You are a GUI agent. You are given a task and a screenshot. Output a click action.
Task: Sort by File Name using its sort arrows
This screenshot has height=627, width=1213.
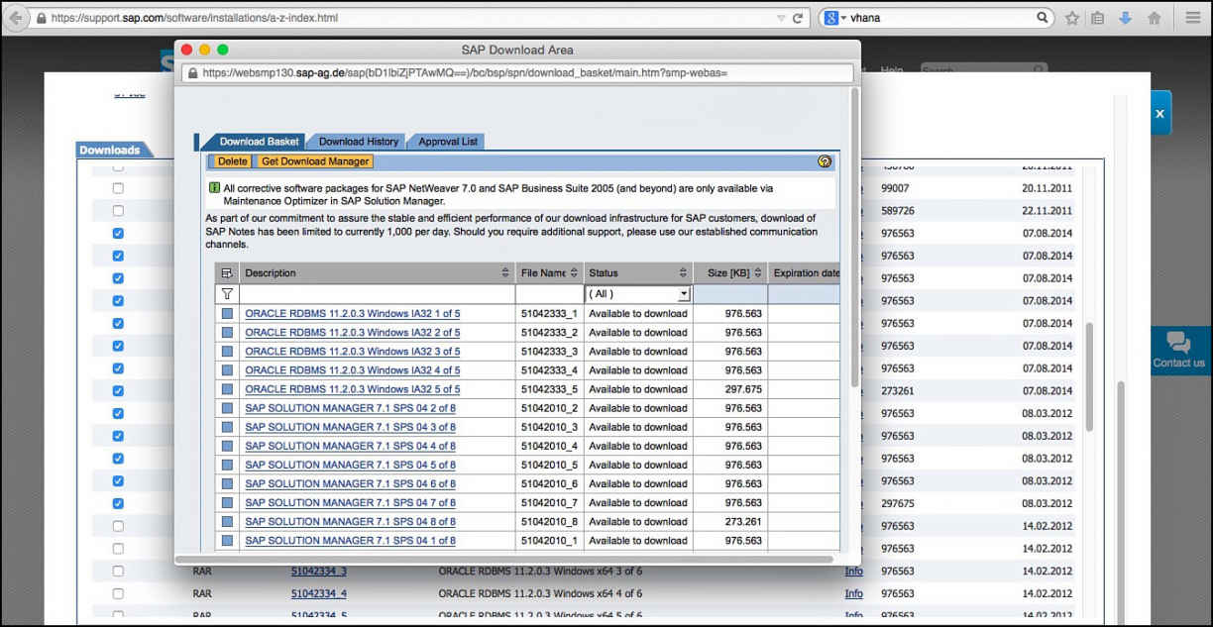(x=575, y=273)
